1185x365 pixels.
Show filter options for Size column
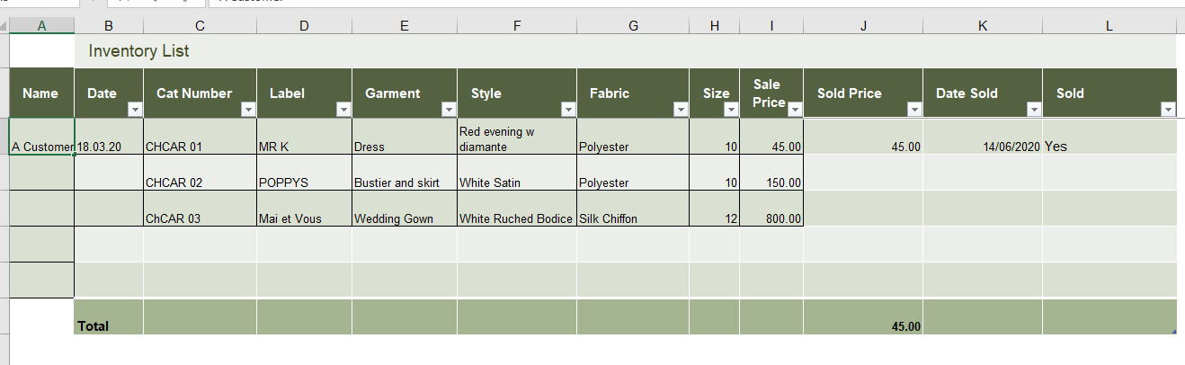click(731, 109)
